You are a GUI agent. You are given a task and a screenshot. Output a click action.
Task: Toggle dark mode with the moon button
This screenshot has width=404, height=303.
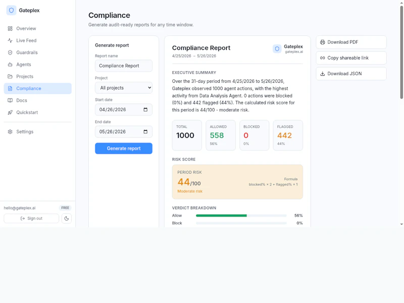[x=67, y=219]
